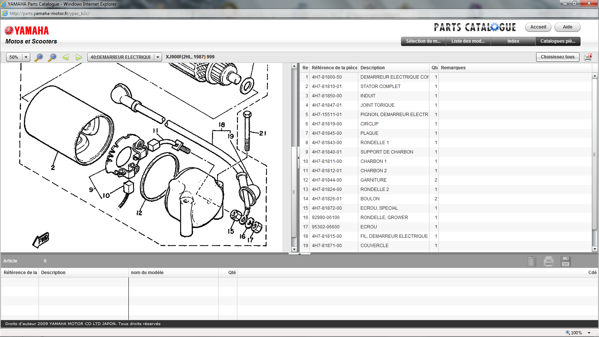Select the PLAQUE row

(x=446, y=133)
